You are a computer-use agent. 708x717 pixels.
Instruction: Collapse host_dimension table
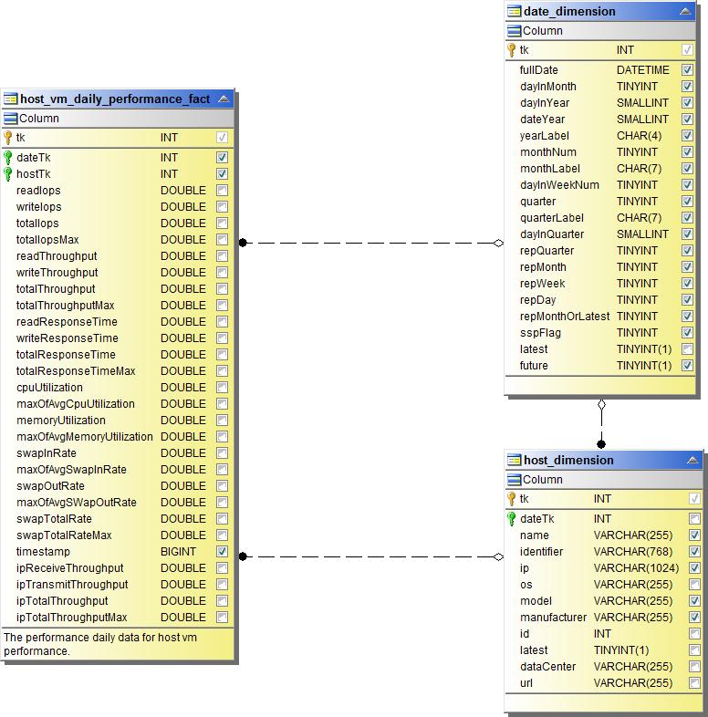(692, 460)
